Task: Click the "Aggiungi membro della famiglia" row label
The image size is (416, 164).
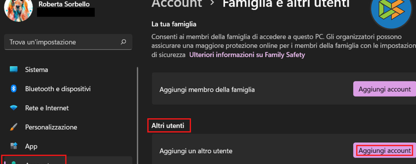Action: click(207, 90)
